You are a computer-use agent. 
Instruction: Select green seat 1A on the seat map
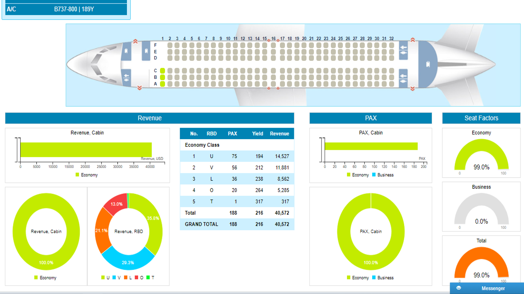(x=162, y=83)
